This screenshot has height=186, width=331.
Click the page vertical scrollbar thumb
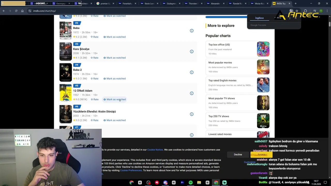pyautogui.click(x=330, y=24)
